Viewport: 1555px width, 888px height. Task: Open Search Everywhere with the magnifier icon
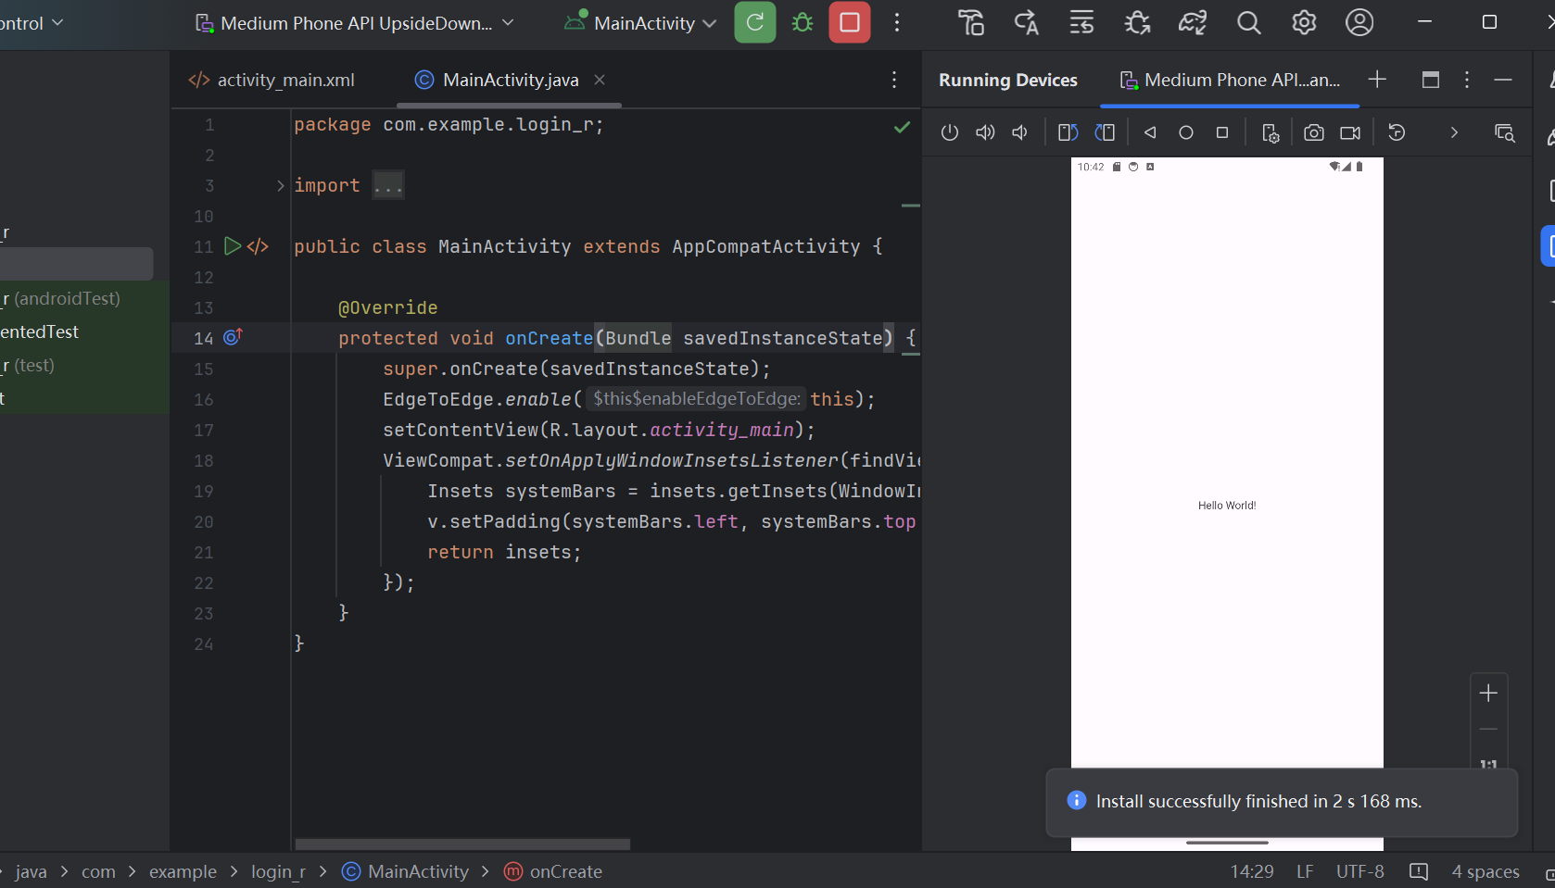pyautogui.click(x=1248, y=22)
